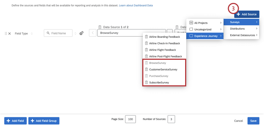Choose SubscribeSurvey from the list

pyautogui.click(x=164, y=82)
